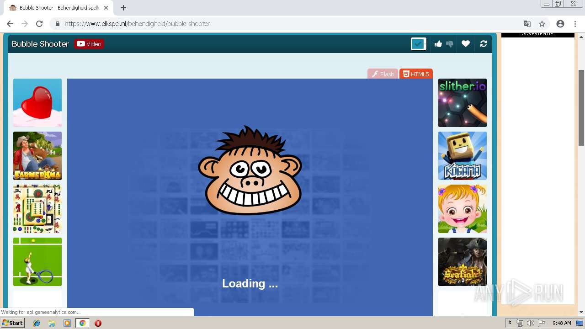Switch to the HTML5 version tab
Viewport: 585px width, 329px height.
(x=416, y=74)
